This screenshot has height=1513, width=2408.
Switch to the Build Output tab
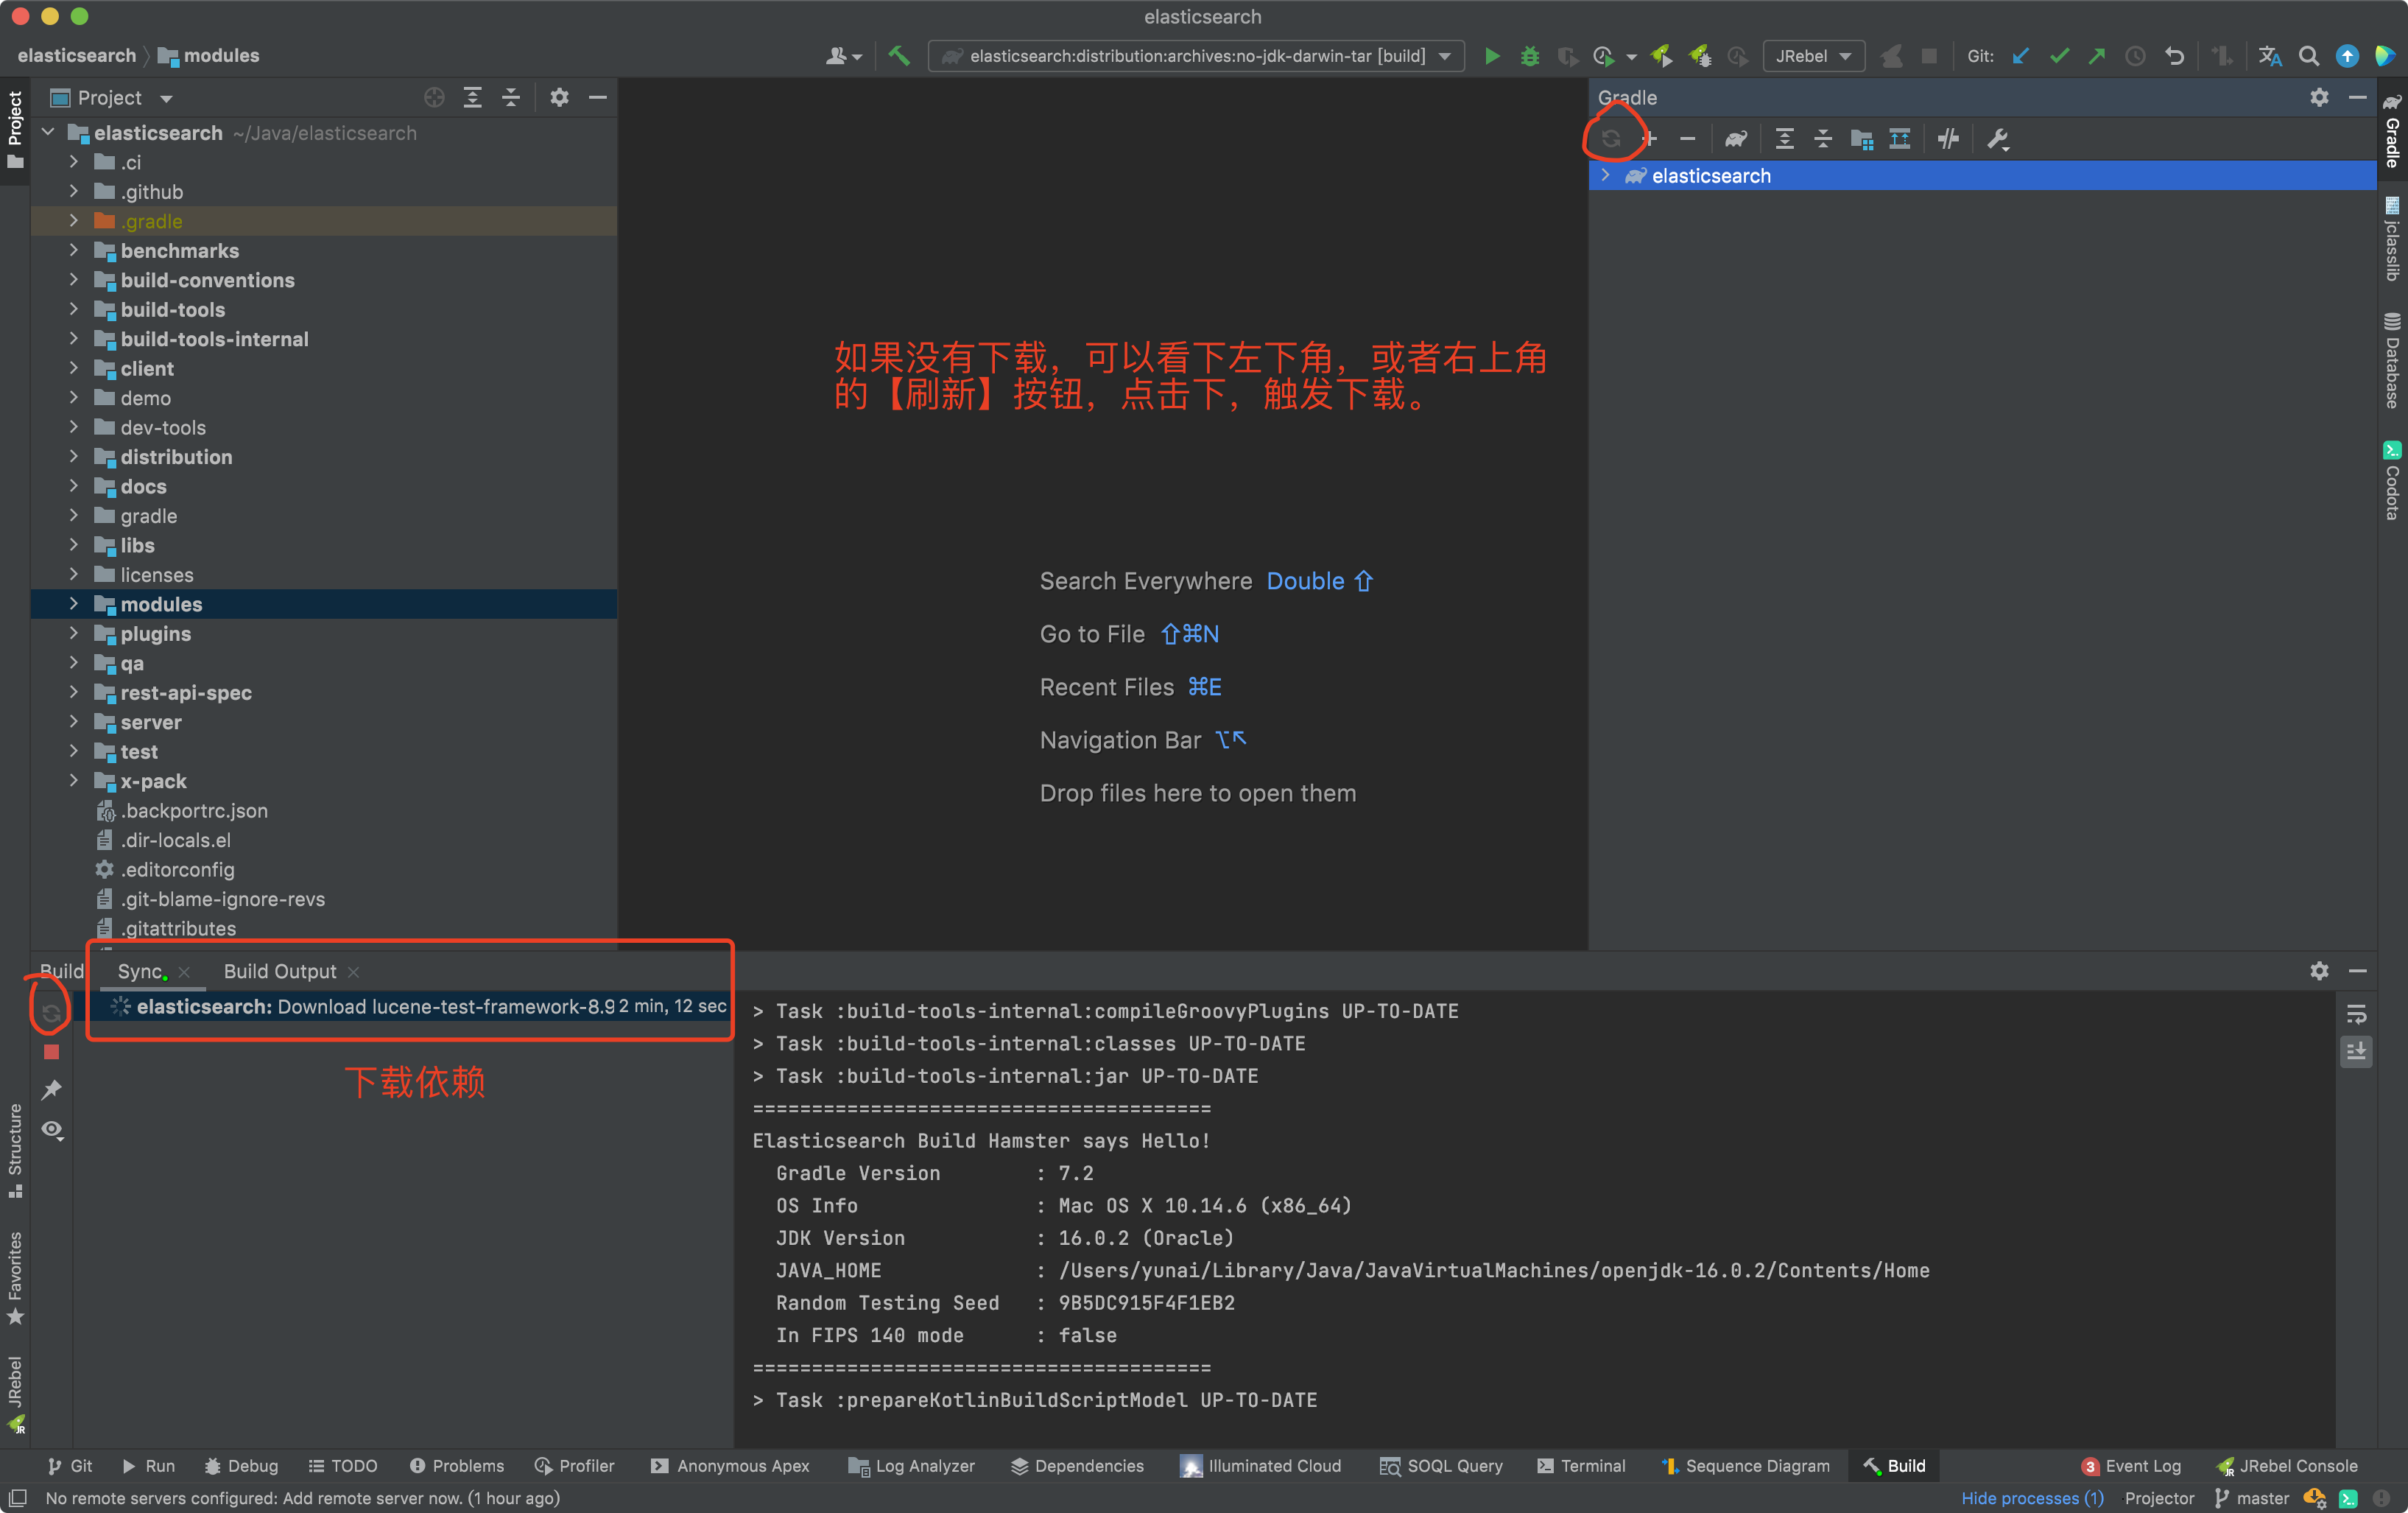coord(280,971)
